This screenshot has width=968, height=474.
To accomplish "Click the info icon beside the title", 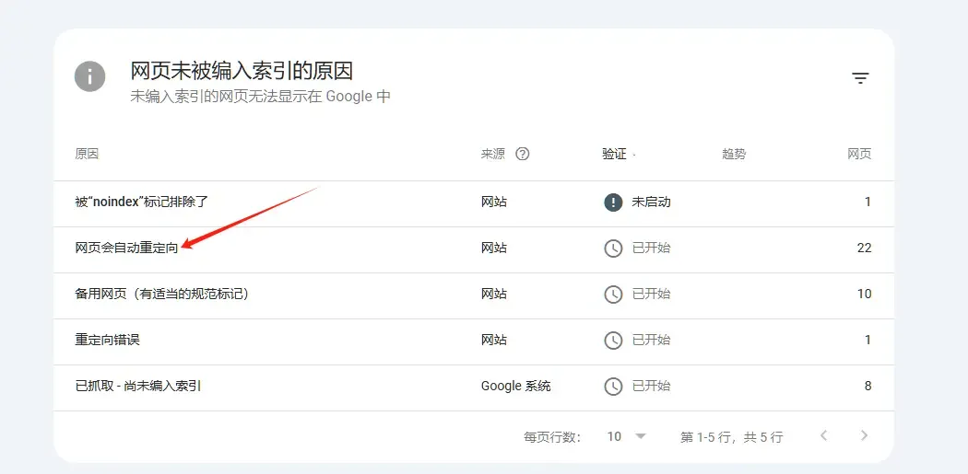I will [x=90, y=77].
